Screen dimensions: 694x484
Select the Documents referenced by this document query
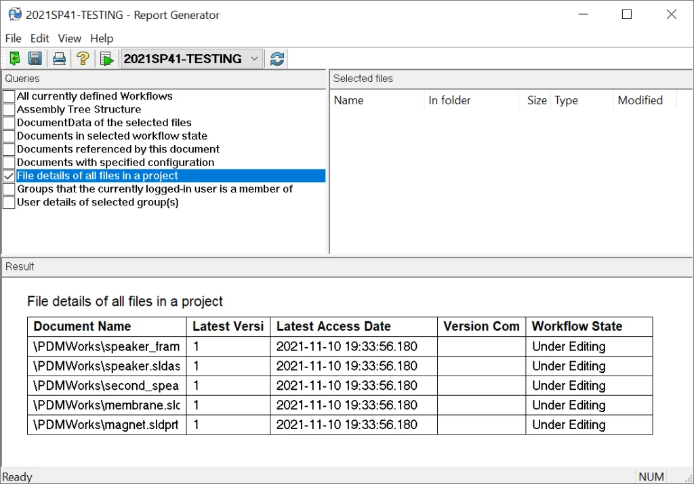coord(118,149)
